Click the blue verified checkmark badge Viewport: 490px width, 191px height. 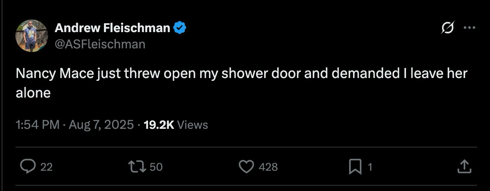tap(180, 28)
